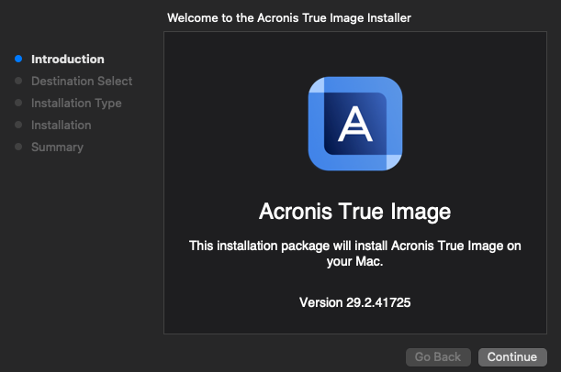Click the blue bullet beside Introduction
The width and height of the screenshot is (561, 372).
[x=18, y=59]
